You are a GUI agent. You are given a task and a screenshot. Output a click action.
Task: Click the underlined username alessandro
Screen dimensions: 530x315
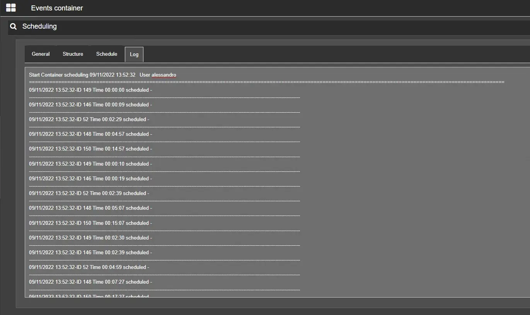pos(164,75)
